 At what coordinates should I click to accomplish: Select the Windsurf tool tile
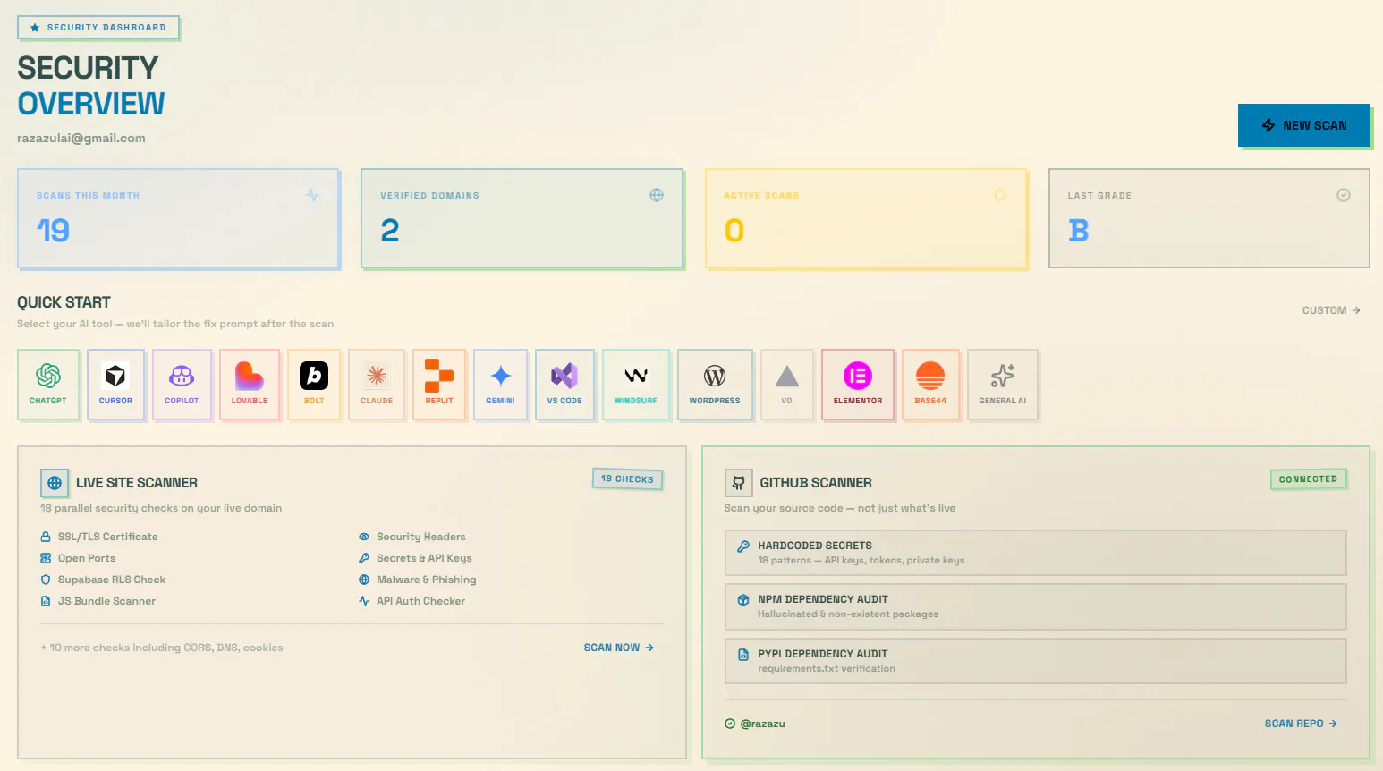pyautogui.click(x=636, y=385)
